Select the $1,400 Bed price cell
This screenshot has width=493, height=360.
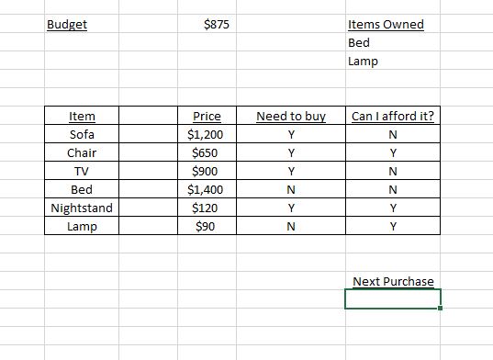click(207, 189)
